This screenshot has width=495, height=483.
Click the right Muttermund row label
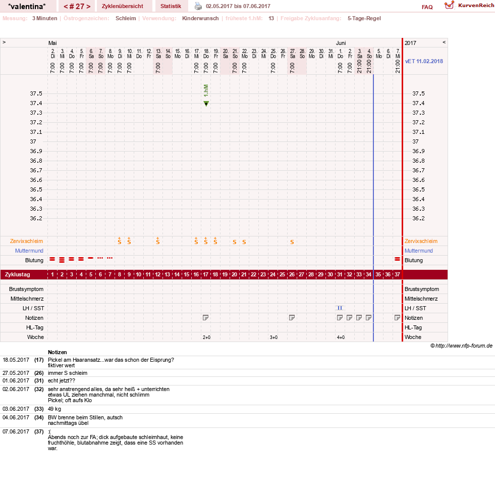click(x=419, y=251)
